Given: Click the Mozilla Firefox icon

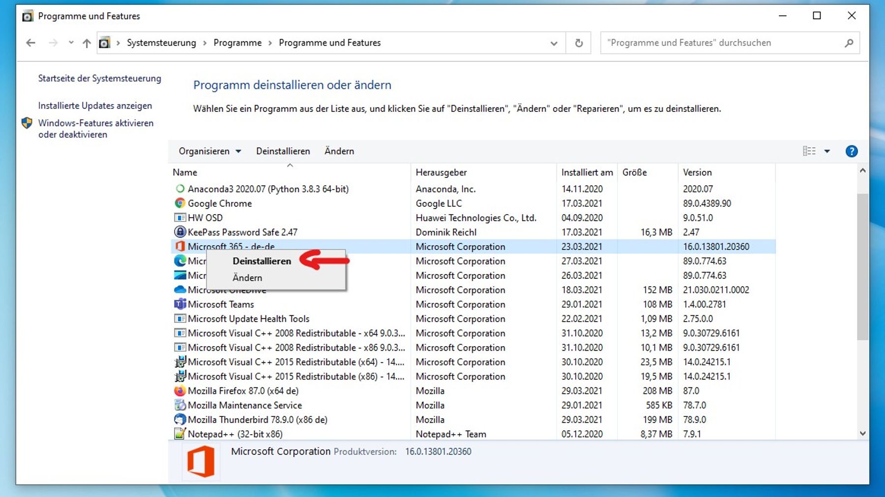Looking at the screenshot, I should pos(180,391).
